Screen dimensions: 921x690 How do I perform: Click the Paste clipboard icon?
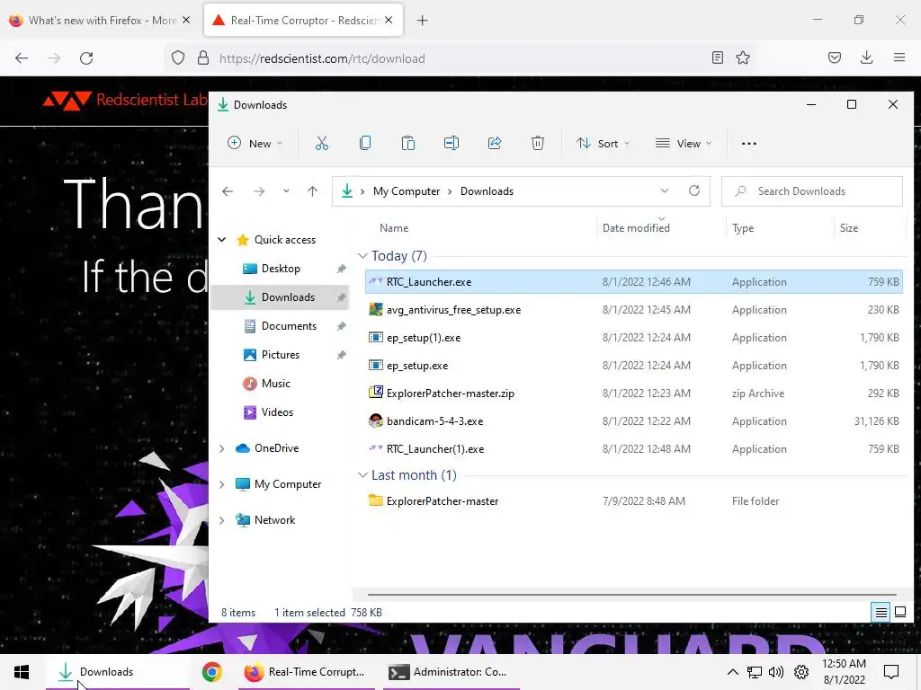pos(407,143)
